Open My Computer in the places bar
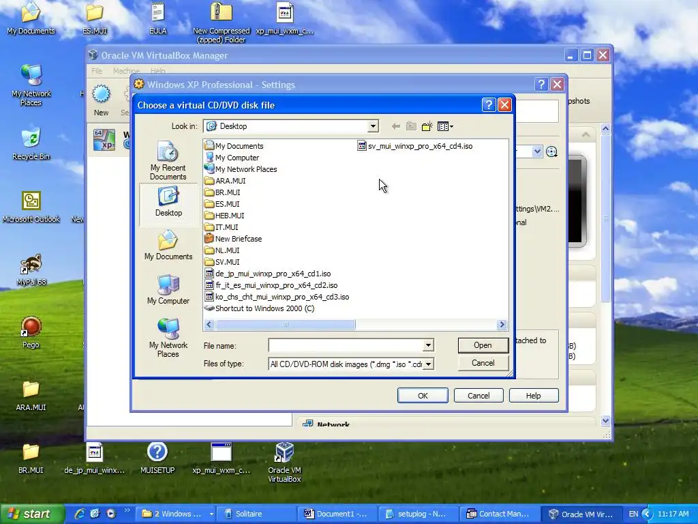This screenshot has height=524, width=698. (168, 289)
